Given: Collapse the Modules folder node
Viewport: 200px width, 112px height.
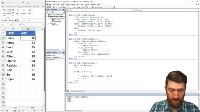Looking at the screenshot, I should pyautogui.click(x=49, y=23).
